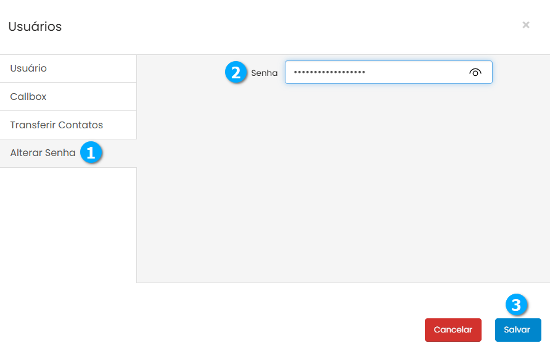
Task: Reveal the password with the eye icon
Action: coord(475,72)
